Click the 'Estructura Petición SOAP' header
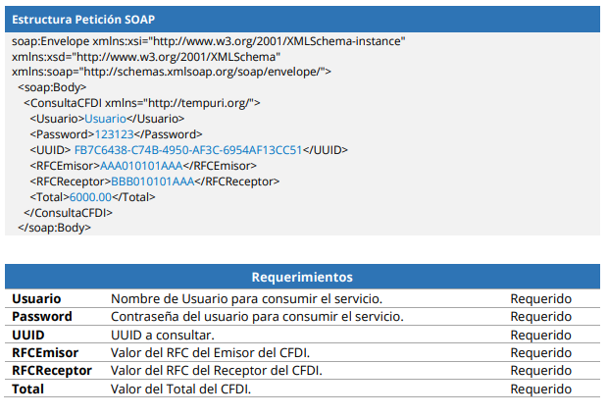This screenshot has width=608, height=416. (82, 20)
